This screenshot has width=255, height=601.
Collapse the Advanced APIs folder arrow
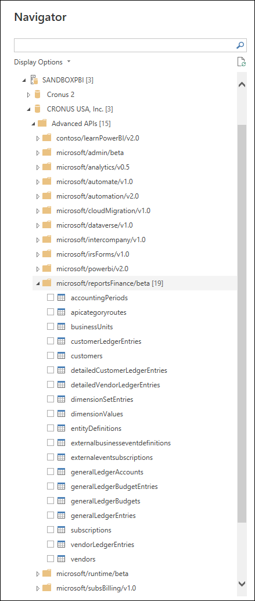click(x=33, y=124)
